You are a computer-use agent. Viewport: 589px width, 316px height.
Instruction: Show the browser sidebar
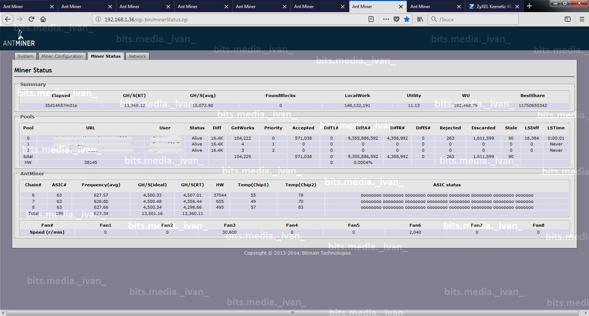[568, 19]
